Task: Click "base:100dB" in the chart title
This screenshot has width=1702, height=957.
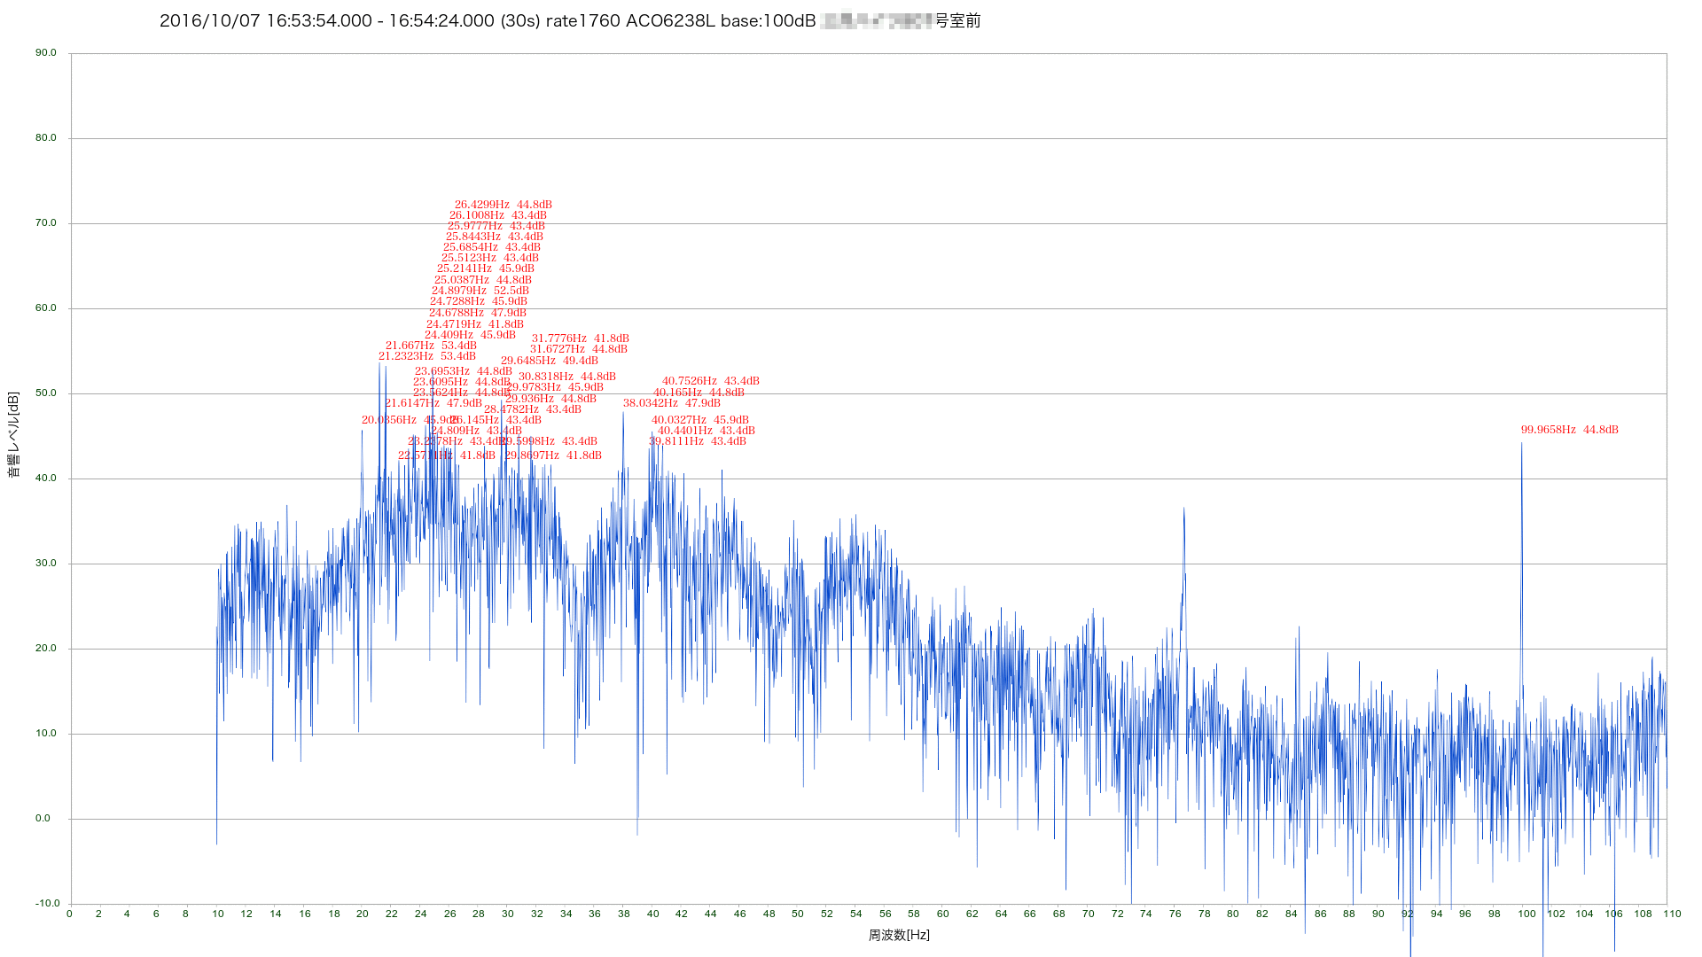Action: [x=768, y=21]
